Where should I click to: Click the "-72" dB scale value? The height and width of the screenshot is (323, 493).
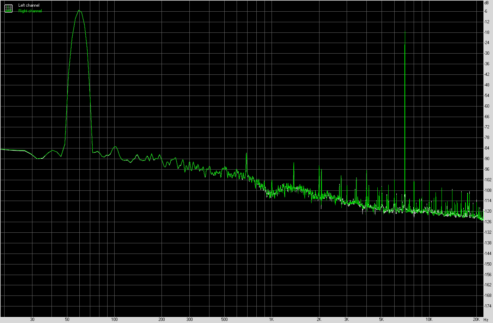click(487, 127)
